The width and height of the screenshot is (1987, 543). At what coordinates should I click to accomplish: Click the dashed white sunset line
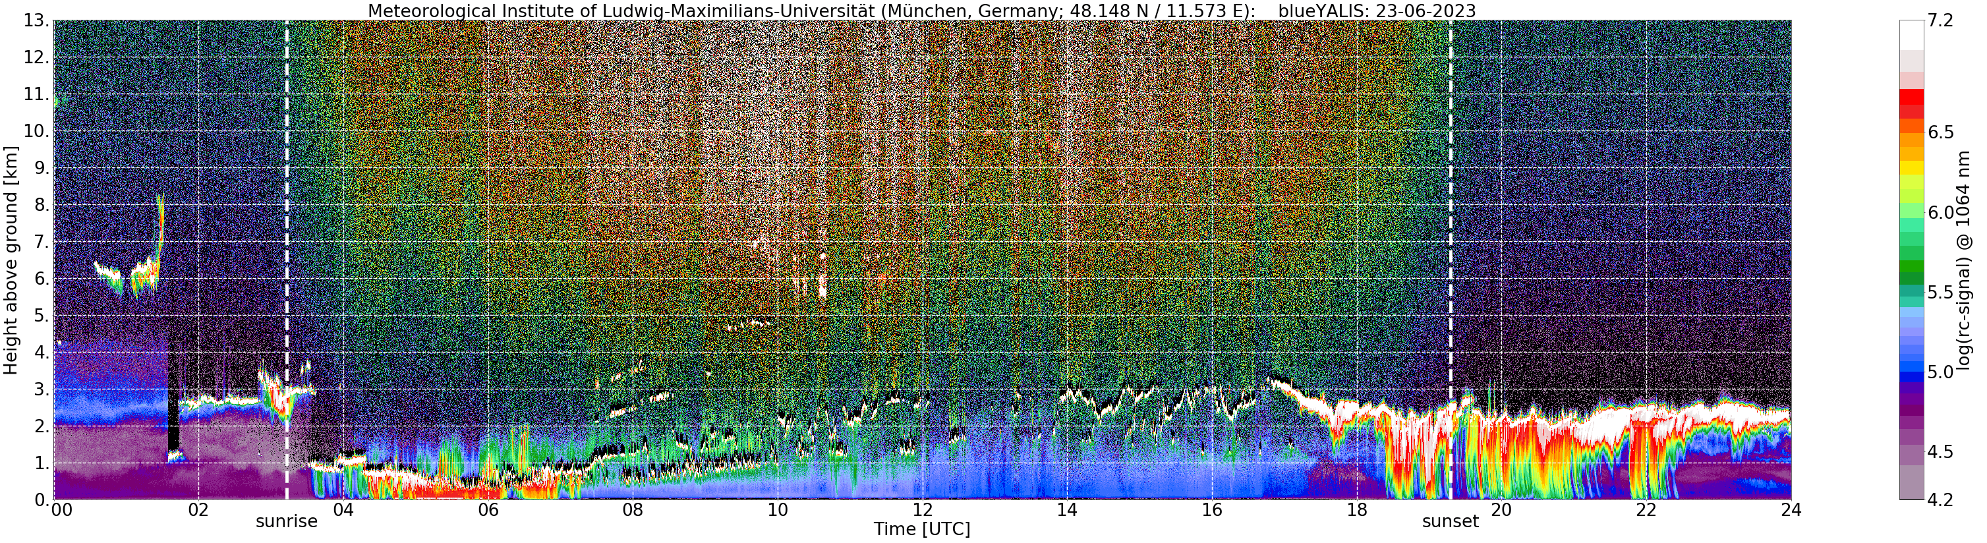coord(1451,260)
